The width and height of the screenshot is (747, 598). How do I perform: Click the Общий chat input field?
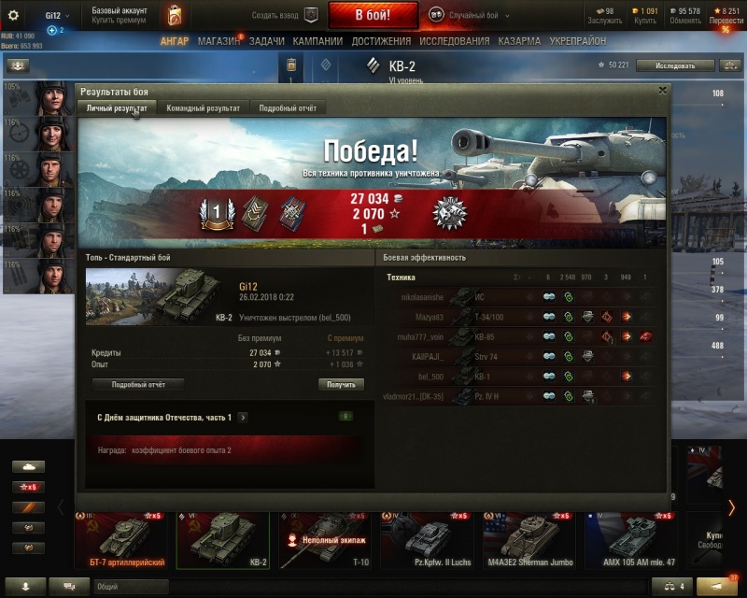[132, 587]
